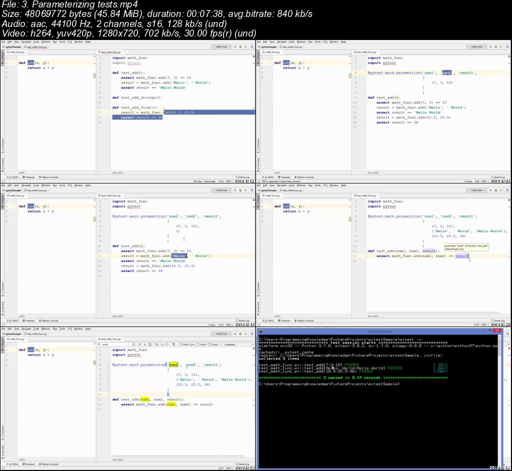This screenshot has height=471, width=512.
Task: Click the Debug bug icon in top-right frame
Action: [496, 46]
